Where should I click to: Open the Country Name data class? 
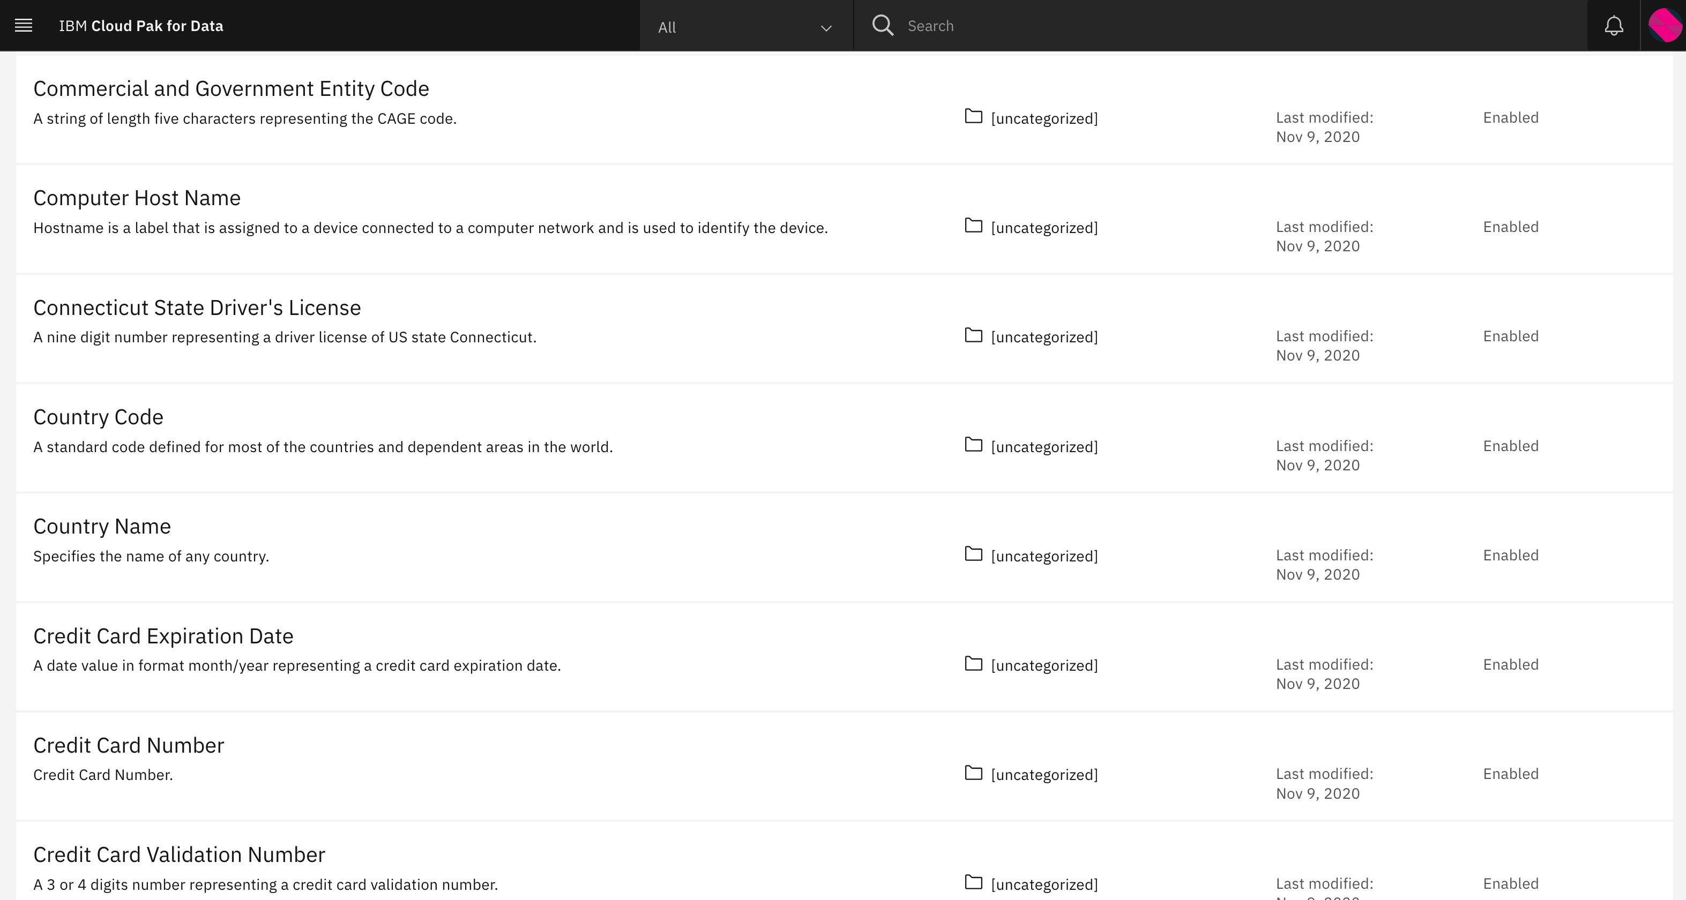(x=102, y=526)
